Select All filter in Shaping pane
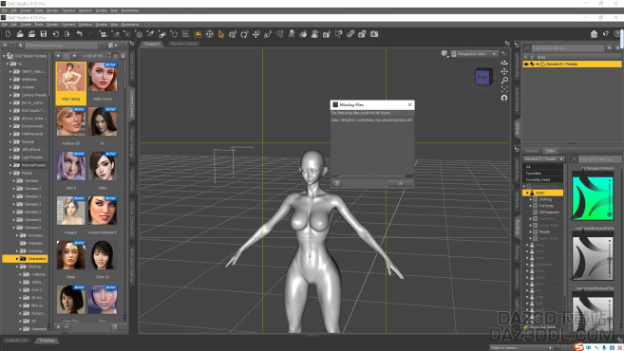The image size is (624, 351). click(543, 167)
